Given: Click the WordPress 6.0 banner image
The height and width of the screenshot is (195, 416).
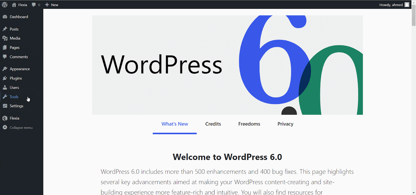Looking at the screenshot, I should tap(227, 65).
